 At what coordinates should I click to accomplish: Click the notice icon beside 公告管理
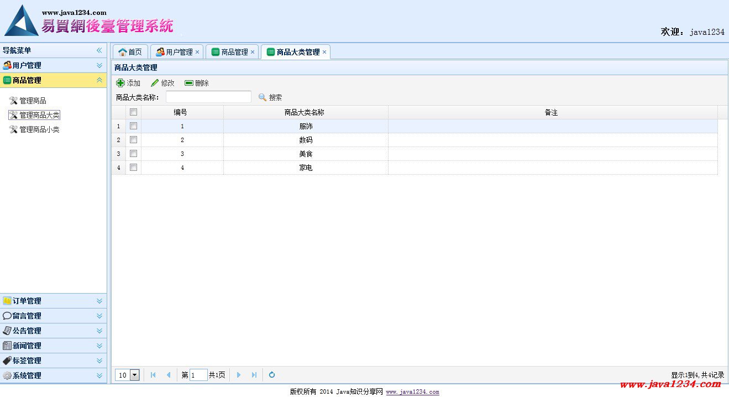click(x=7, y=331)
